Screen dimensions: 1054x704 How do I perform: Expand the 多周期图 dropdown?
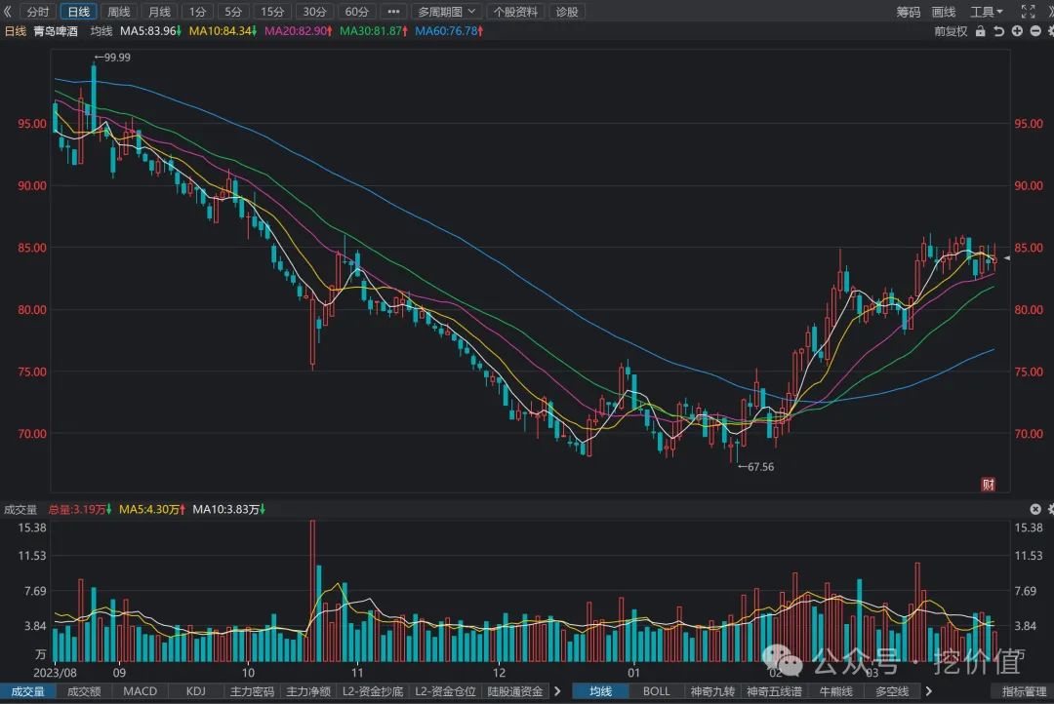(x=447, y=12)
